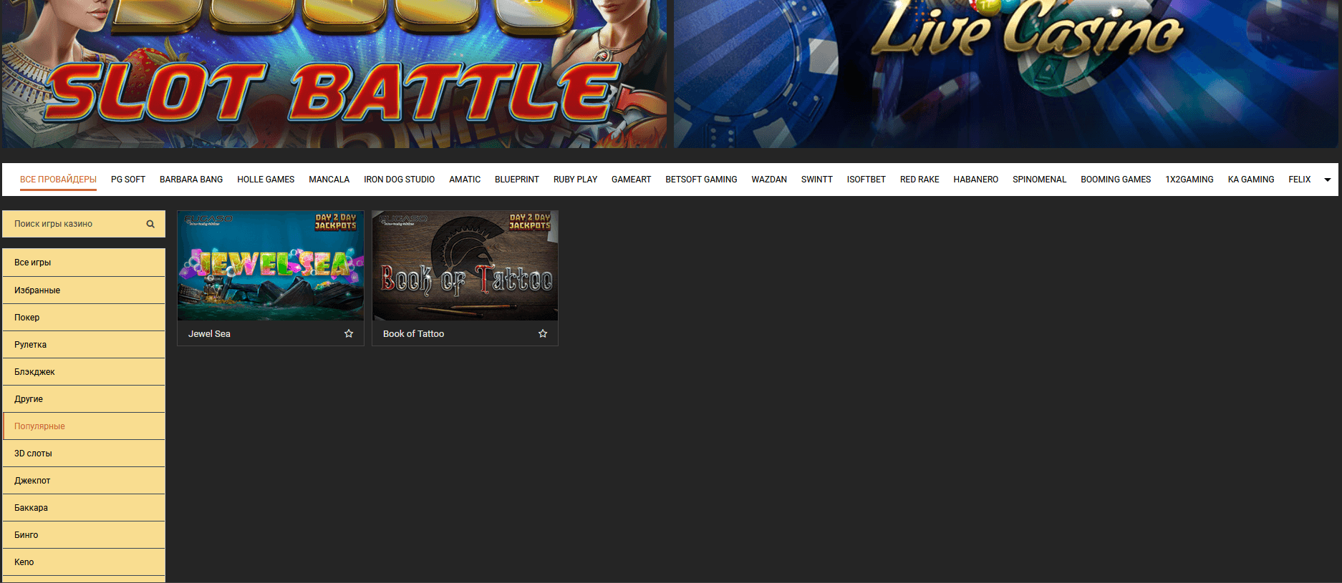The height and width of the screenshot is (583, 1342).
Task: Favorite the Jewel Sea game star
Action: tap(349, 333)
